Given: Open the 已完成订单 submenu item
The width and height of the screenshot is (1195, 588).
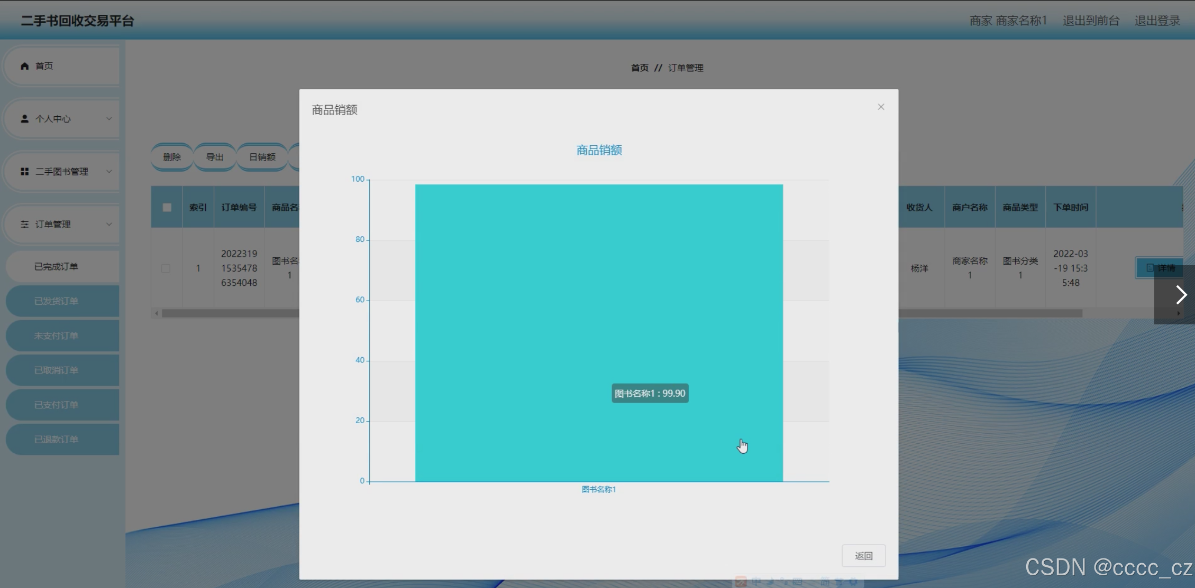Looking at the screenshot, I should point(57,267).
